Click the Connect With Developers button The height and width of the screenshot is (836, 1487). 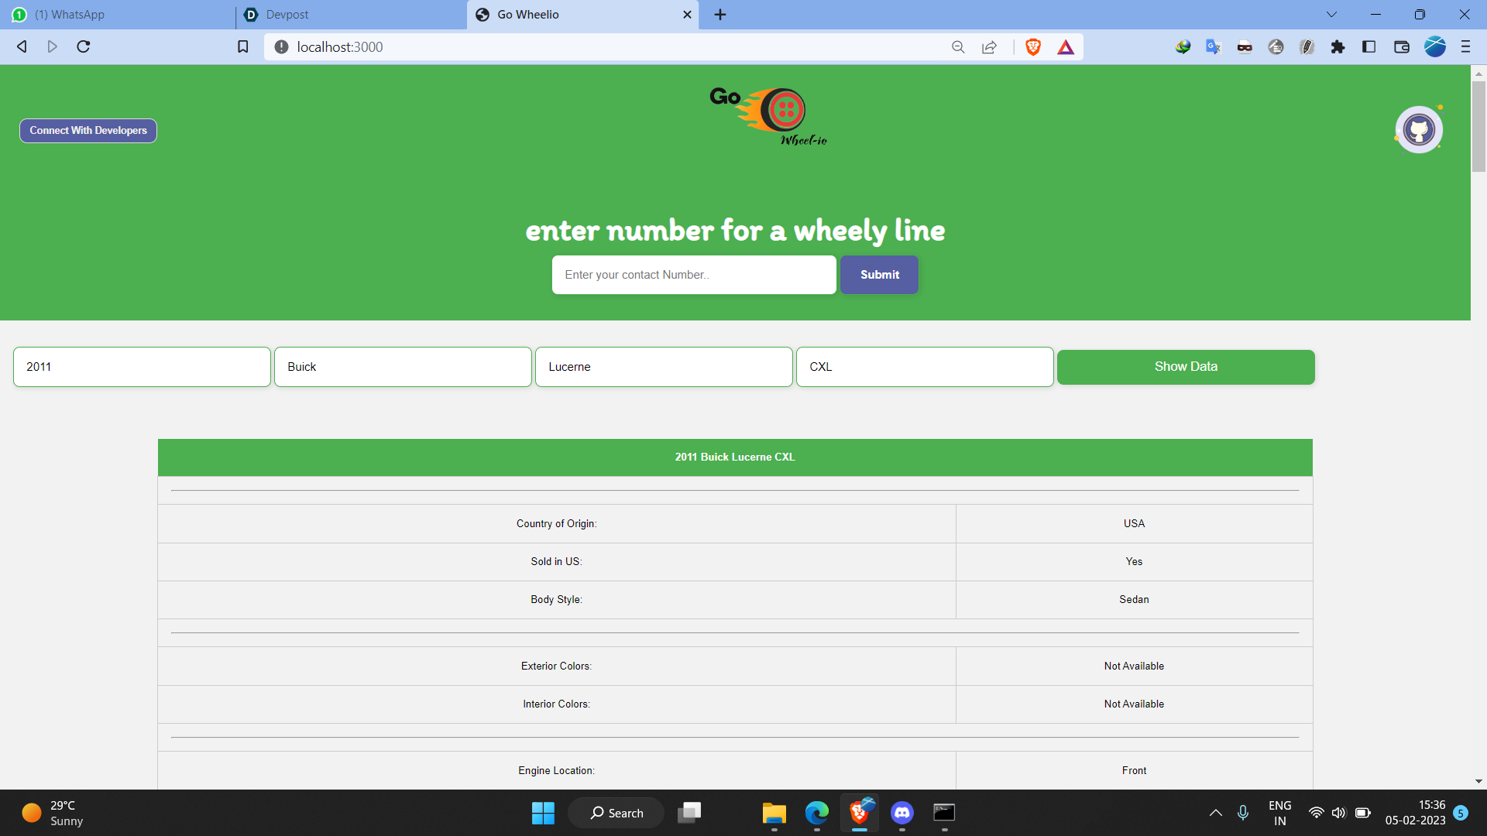pyautogui.click(x=88, y=131)
